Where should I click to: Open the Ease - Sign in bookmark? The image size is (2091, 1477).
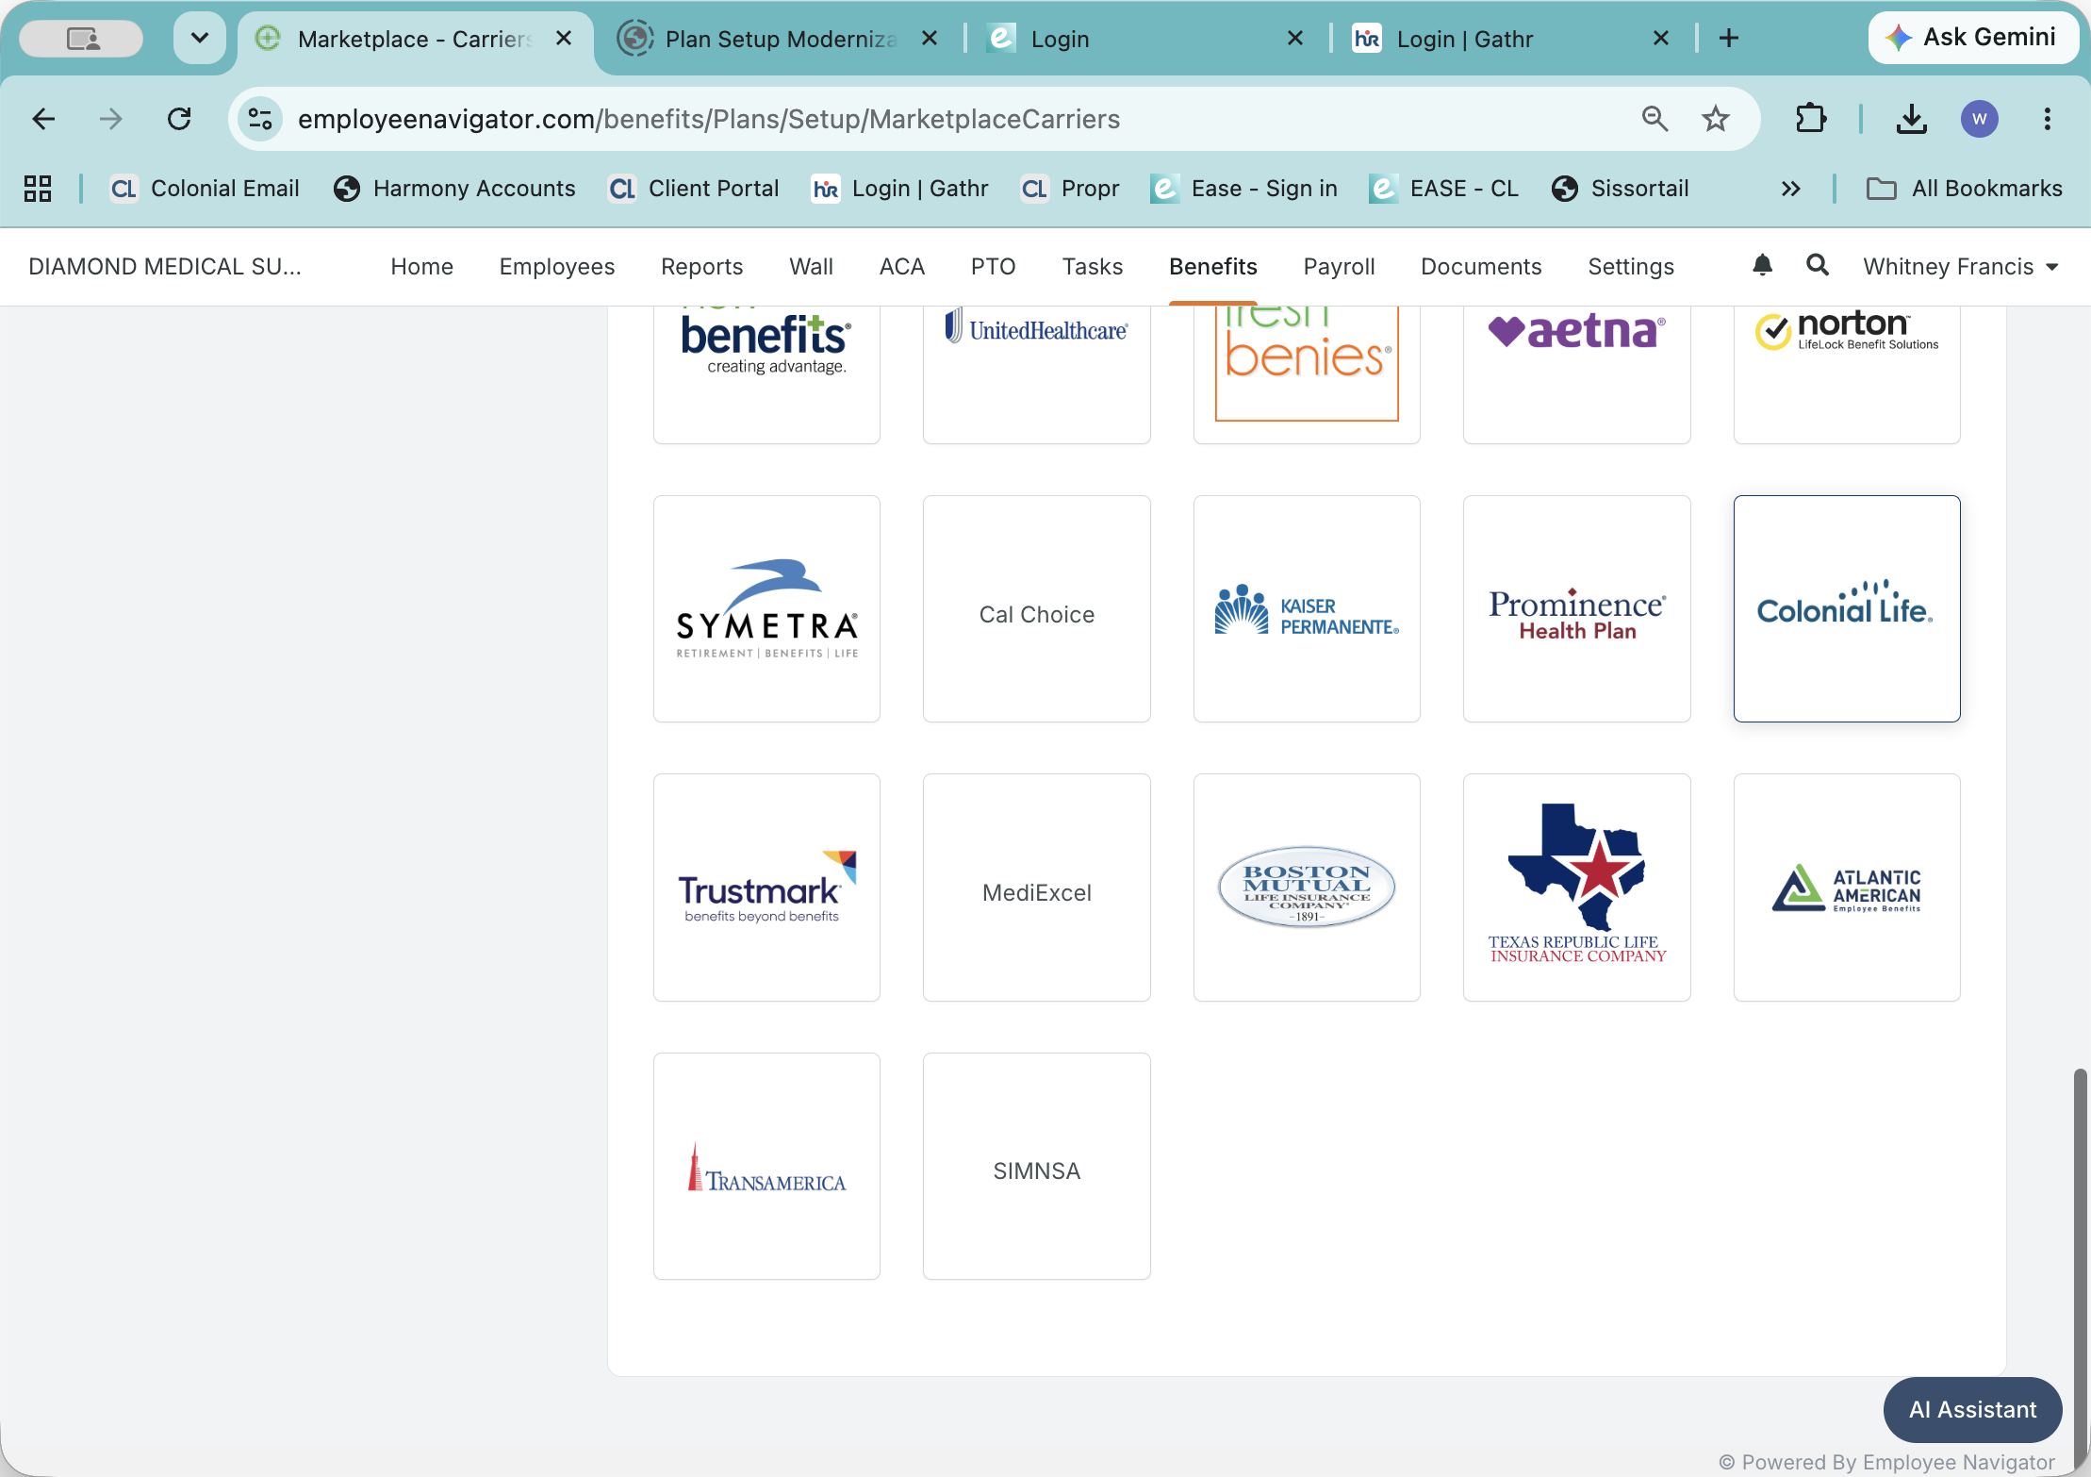click(1244, 189)
